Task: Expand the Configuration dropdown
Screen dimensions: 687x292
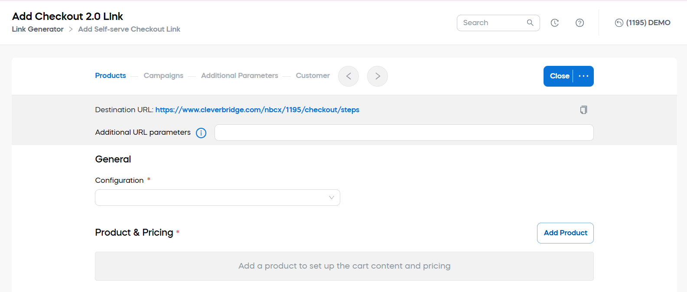Action: [x=217, y=198]
